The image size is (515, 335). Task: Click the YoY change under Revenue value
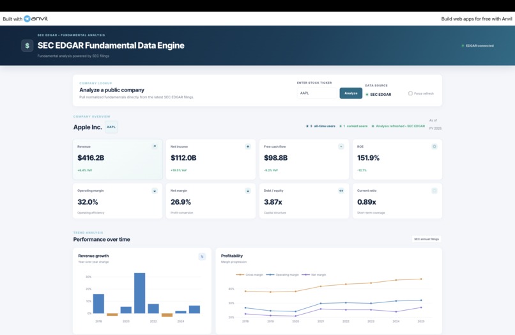coord(85,170)
